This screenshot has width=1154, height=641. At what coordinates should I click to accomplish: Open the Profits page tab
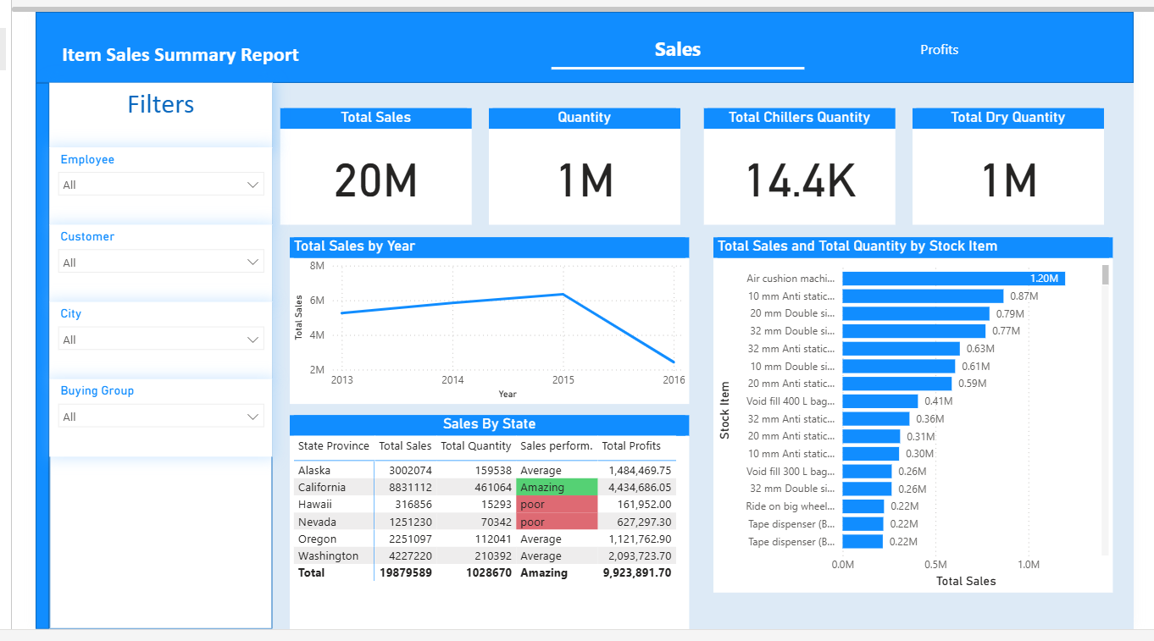click(x=939, y=50)
